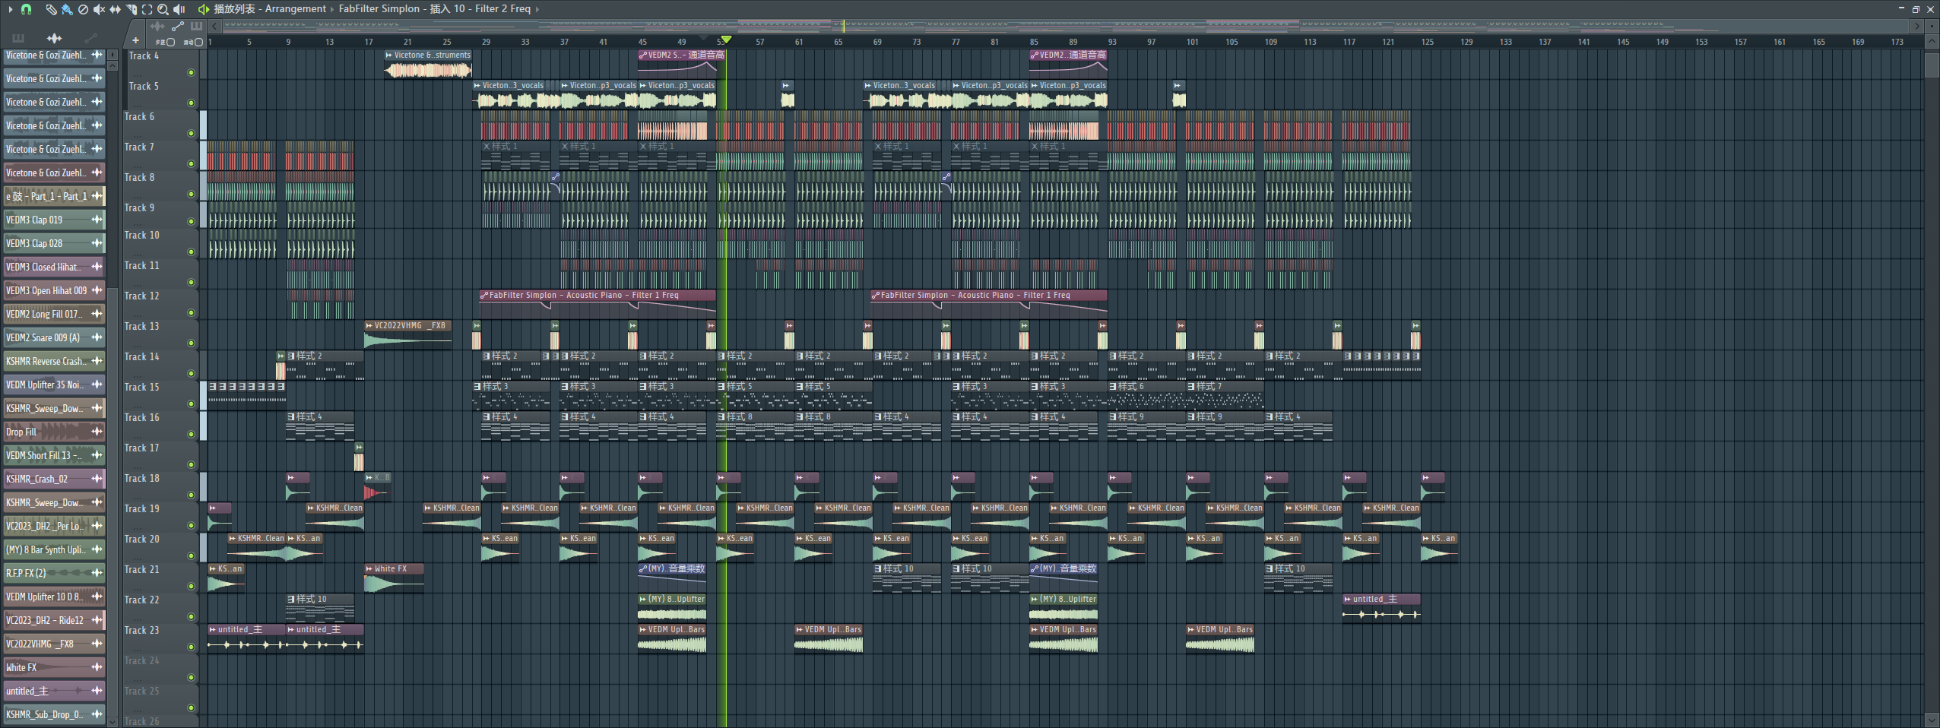The width and height of the screenshot is (1940, 728).
Task: Click bar 61 on the timeline ruler
Action: [798, 42]
